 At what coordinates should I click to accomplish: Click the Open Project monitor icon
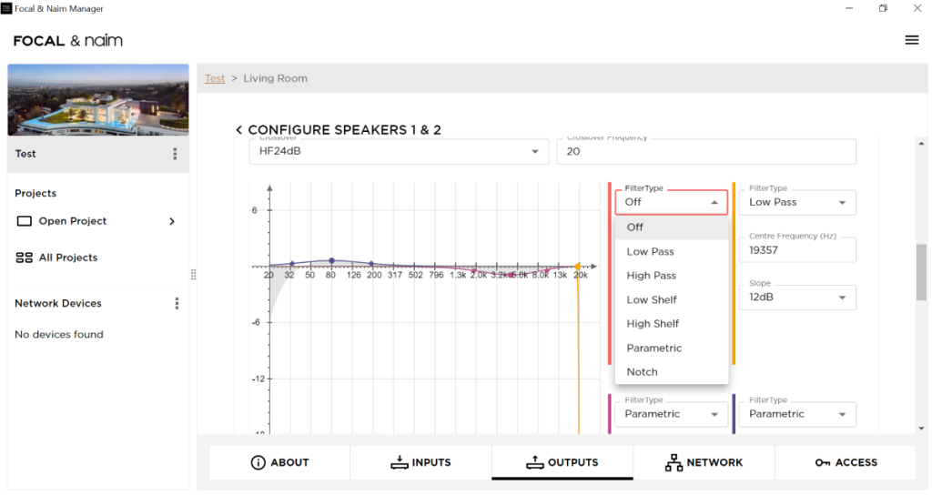pos(25,221)
